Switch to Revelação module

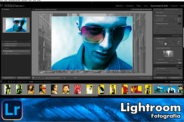[x=130, y=6]
